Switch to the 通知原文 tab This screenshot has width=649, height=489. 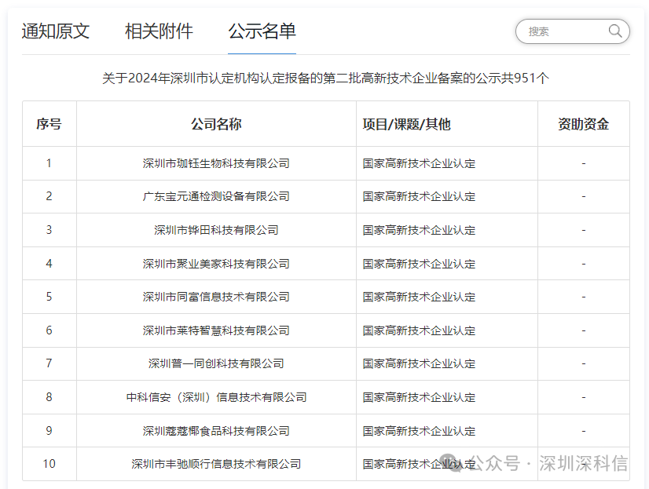pos(56,31)
